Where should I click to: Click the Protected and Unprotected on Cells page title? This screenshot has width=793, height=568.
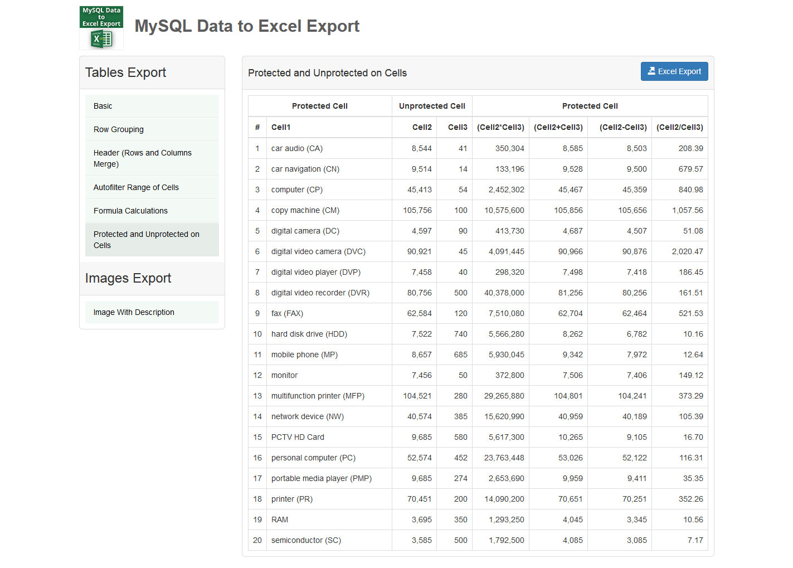pos(327,72)
